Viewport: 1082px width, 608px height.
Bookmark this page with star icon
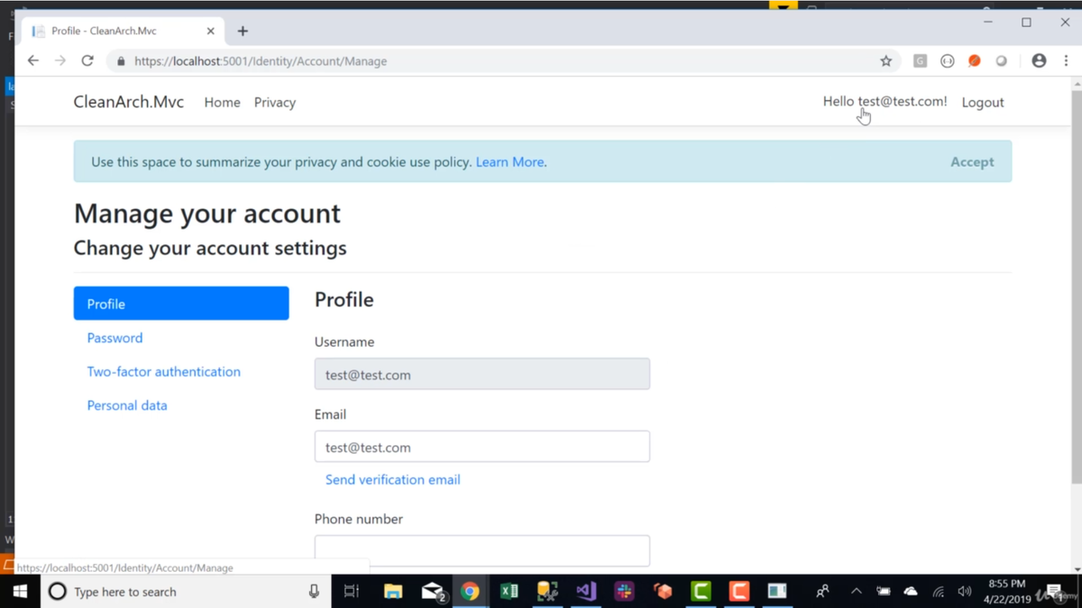(886, 61)
